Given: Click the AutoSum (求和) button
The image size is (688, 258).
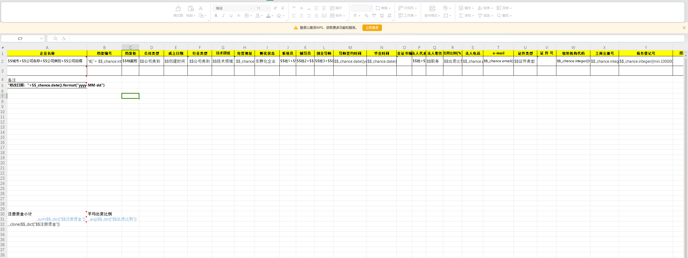Looking at the screenshot, I should (466, 16).
